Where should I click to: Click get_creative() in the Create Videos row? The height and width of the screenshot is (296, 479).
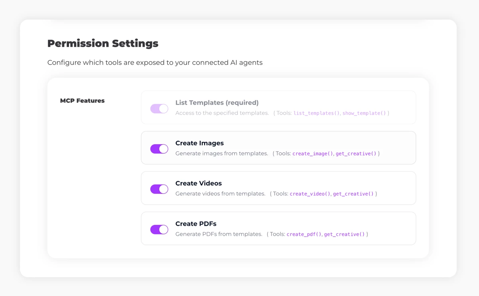click(353, 194)
